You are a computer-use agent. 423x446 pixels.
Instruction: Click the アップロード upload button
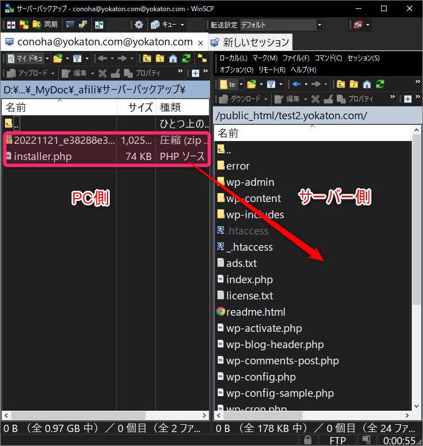coord(30,73)
